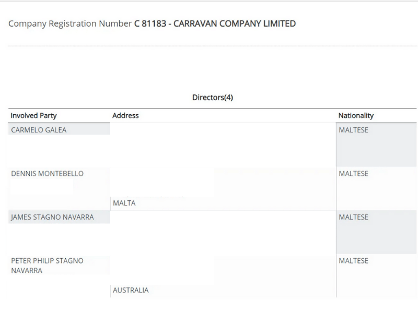Click the divider line below the company title

(x=209, y=46)
